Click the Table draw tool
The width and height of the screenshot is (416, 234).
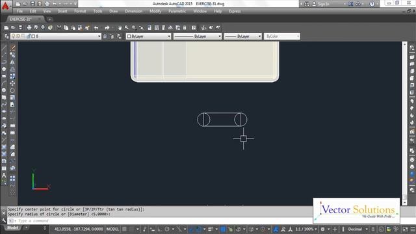pos(4,168)
